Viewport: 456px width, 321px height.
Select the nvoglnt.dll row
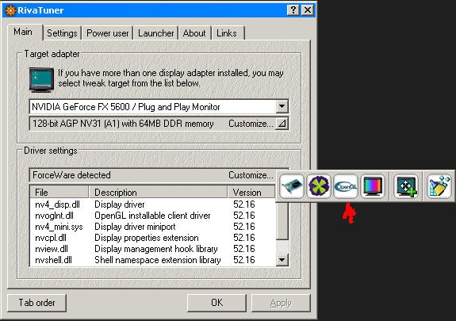(153, 216)
